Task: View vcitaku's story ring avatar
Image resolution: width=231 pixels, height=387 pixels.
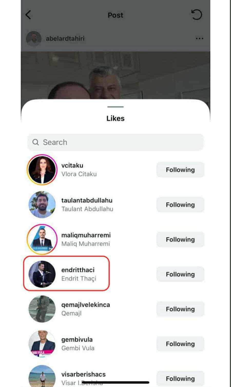Action: 42,169
